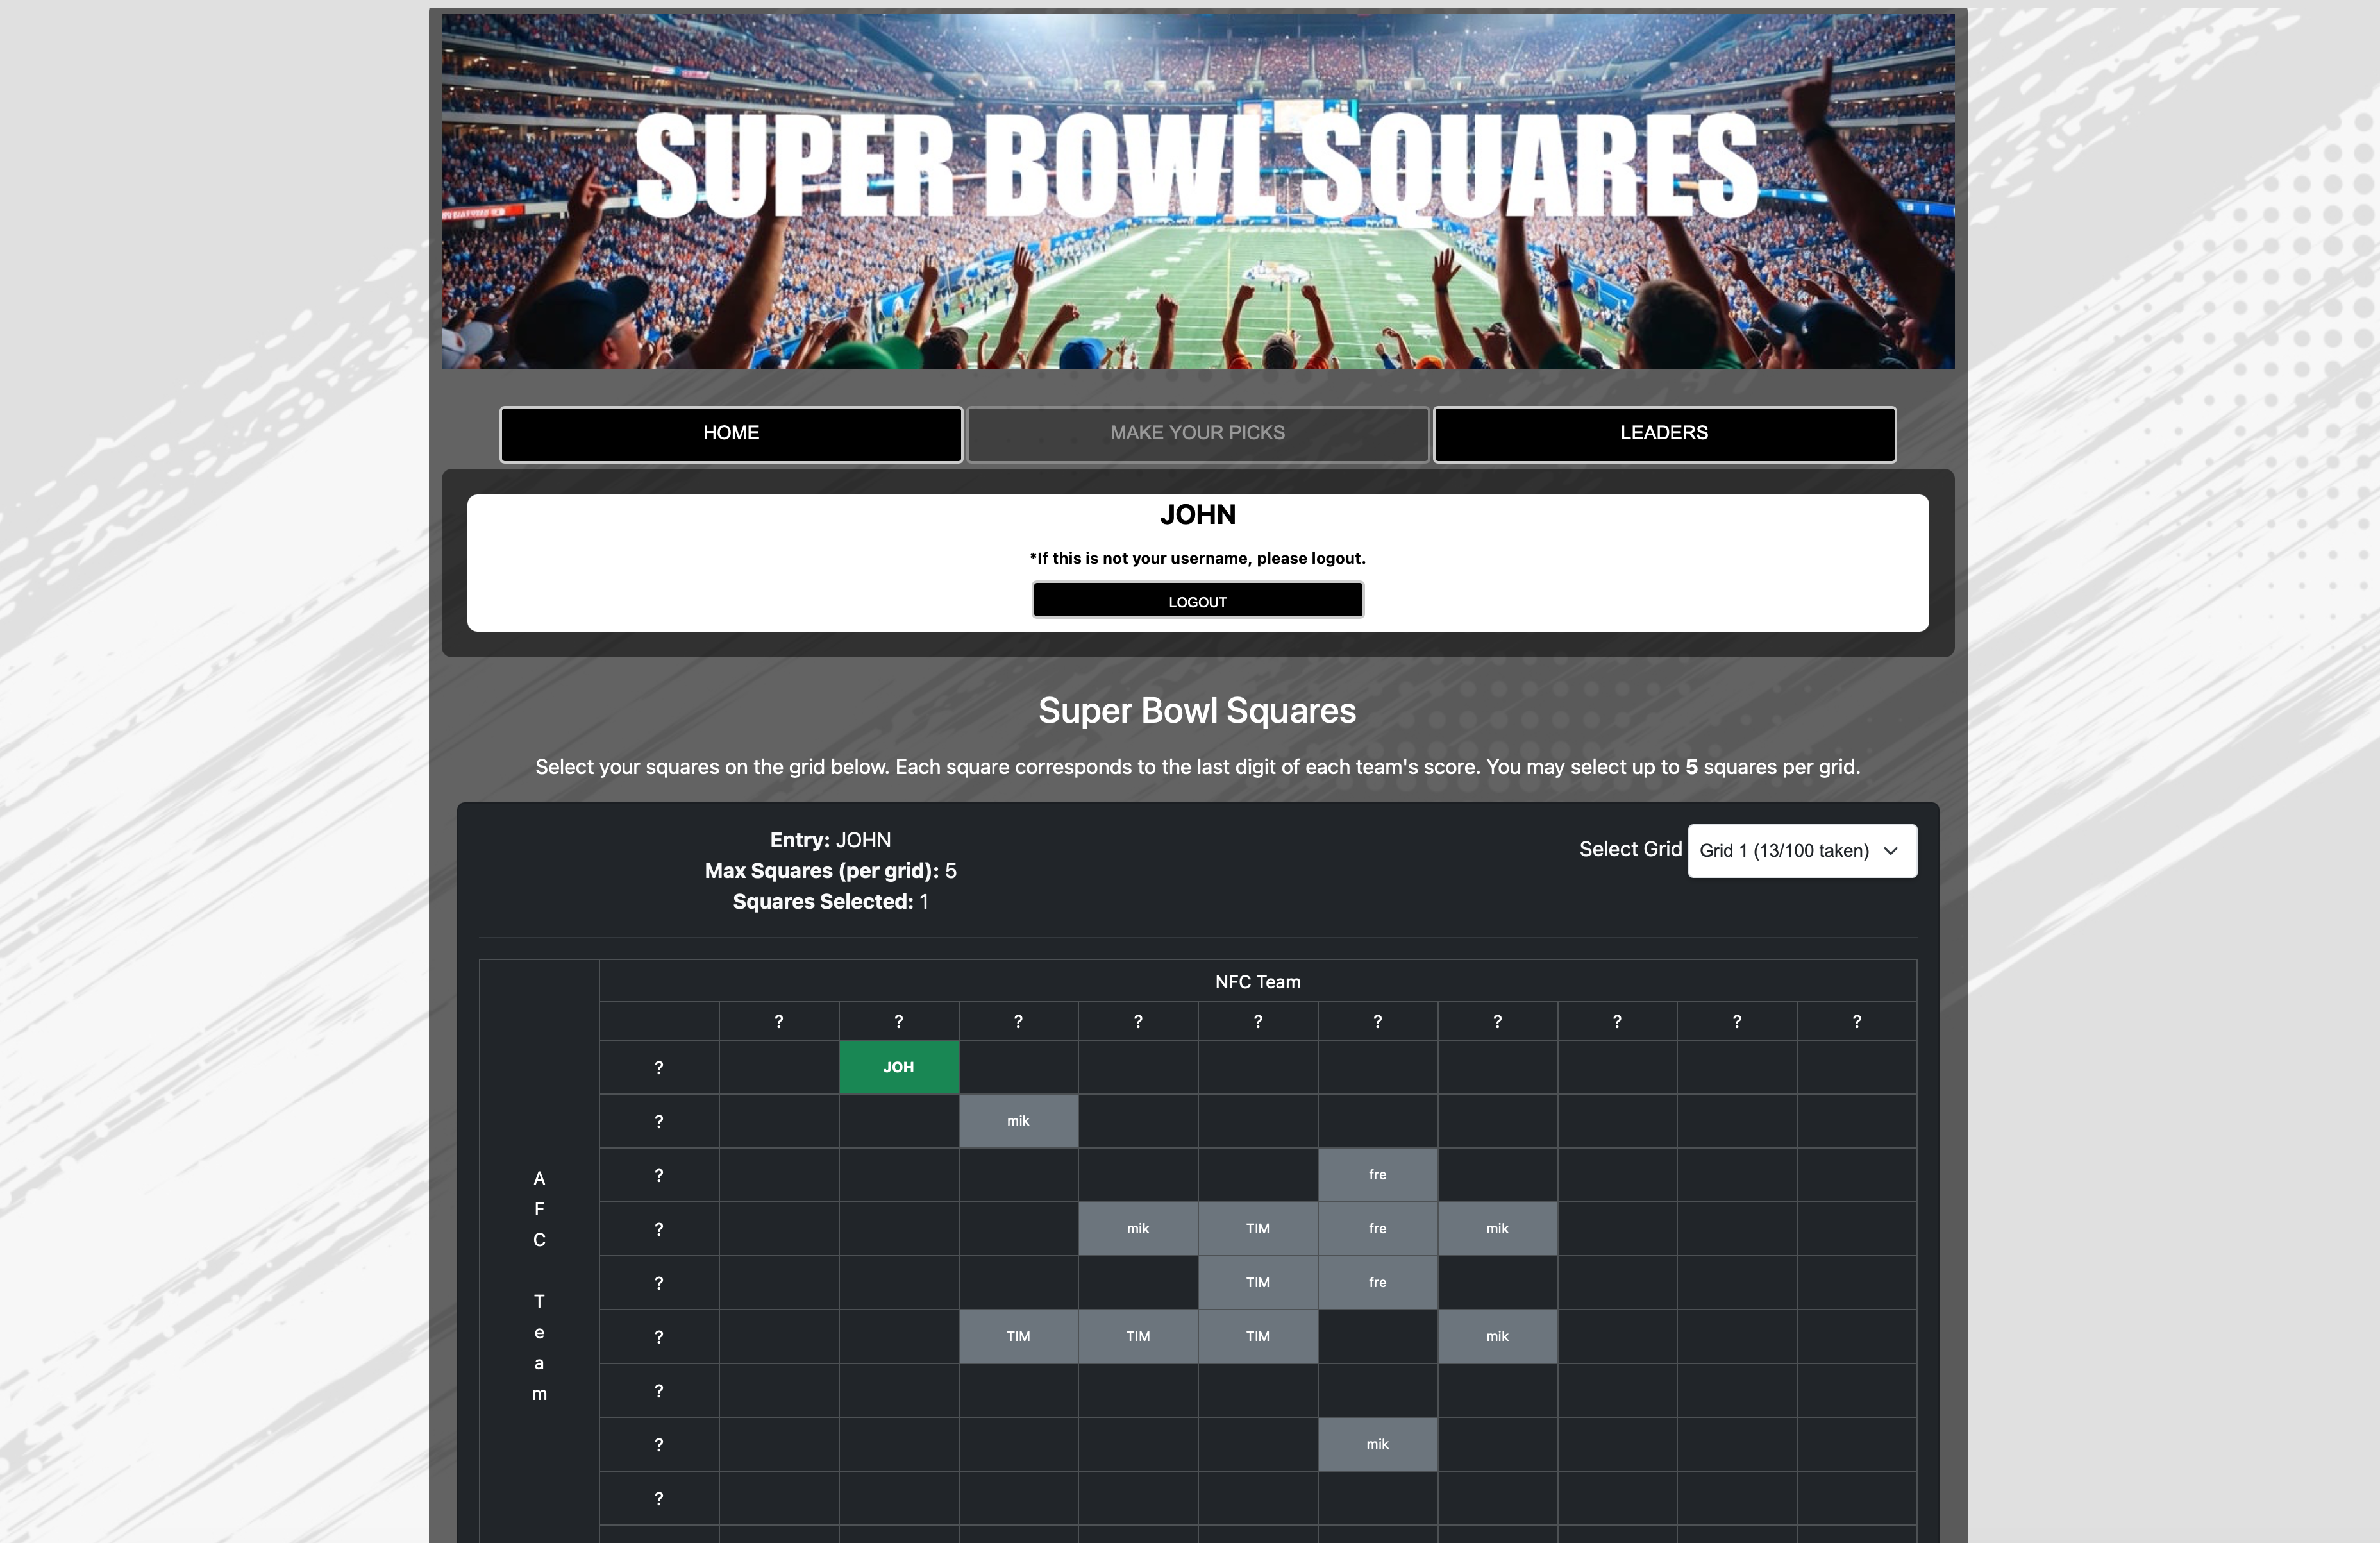This screenshot has width=2380, height=1543.
Task: Open the HOME tab
Action: (730, 433)
